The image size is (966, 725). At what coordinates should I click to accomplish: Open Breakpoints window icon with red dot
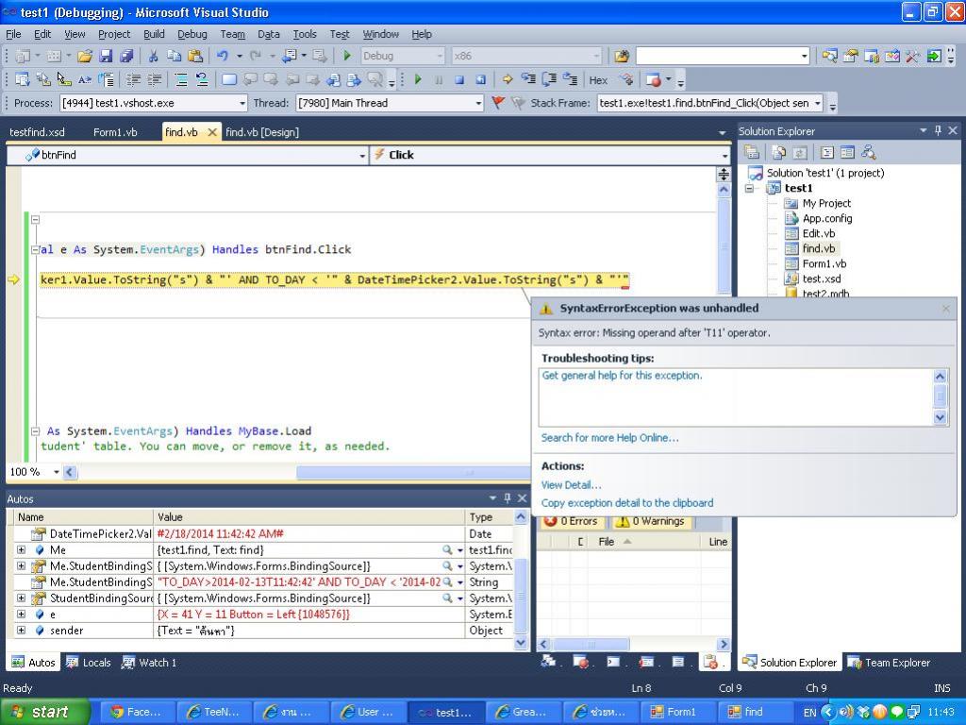(654, 79)
